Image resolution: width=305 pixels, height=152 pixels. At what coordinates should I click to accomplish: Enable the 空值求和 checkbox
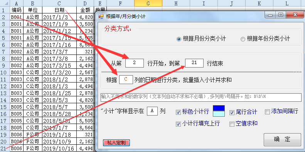[x=244, y=124]
